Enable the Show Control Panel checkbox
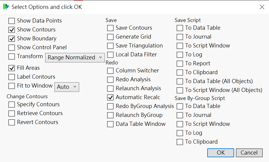269x162 pixels. click(x=12, y=47)
